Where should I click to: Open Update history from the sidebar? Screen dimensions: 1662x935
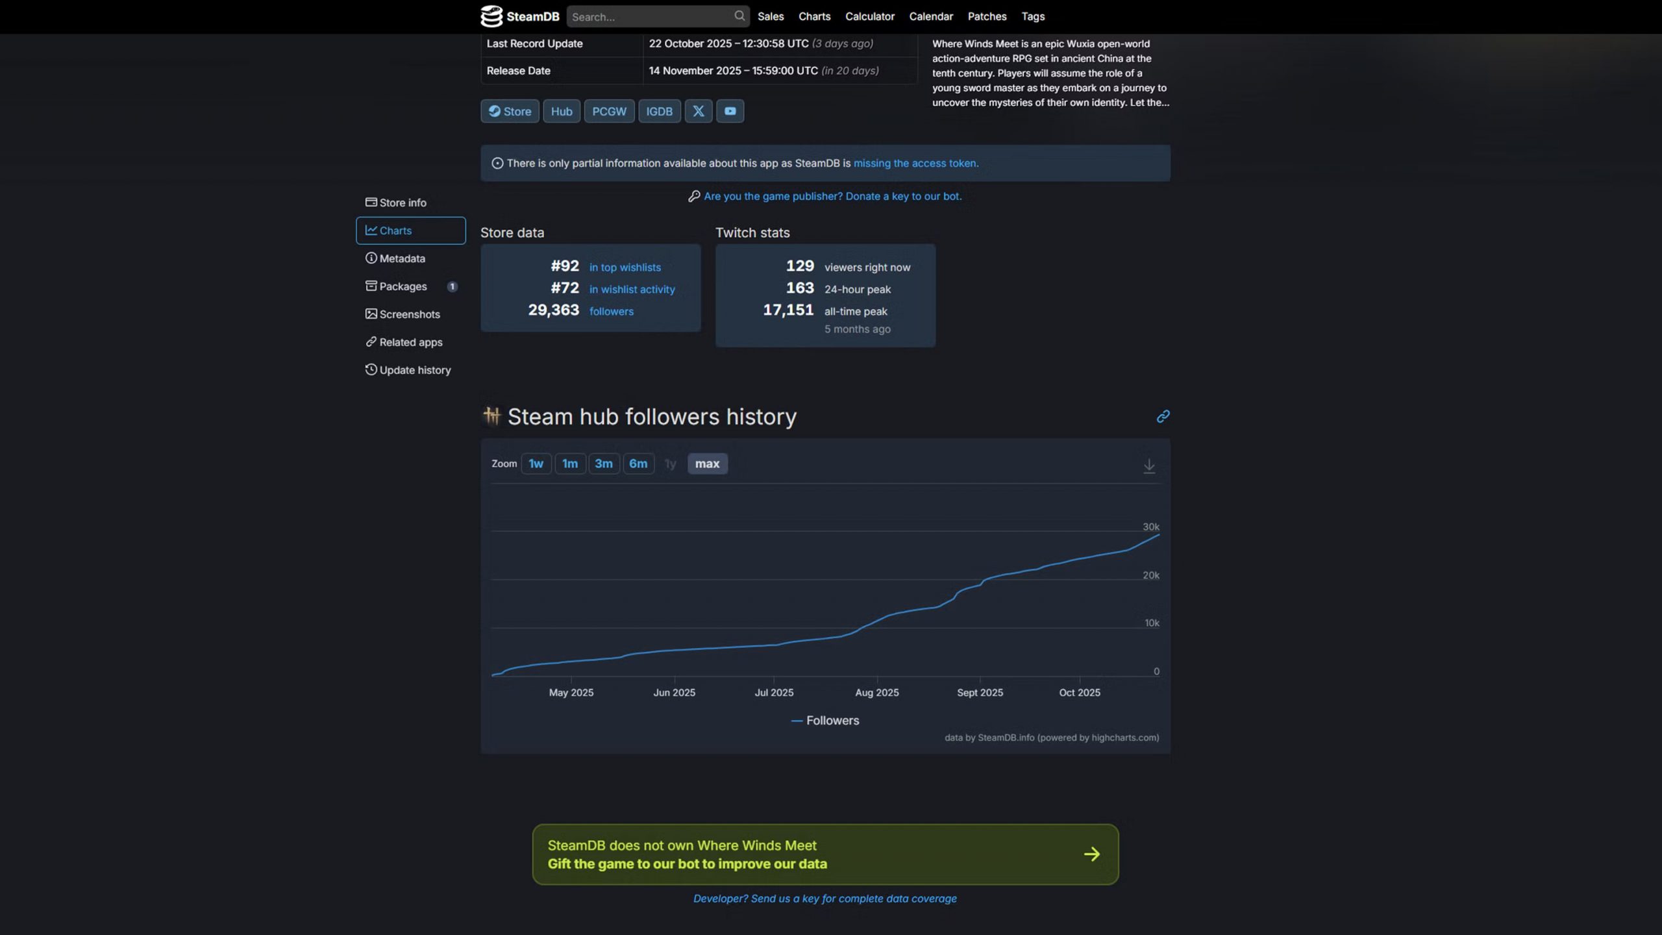[414, 369]
